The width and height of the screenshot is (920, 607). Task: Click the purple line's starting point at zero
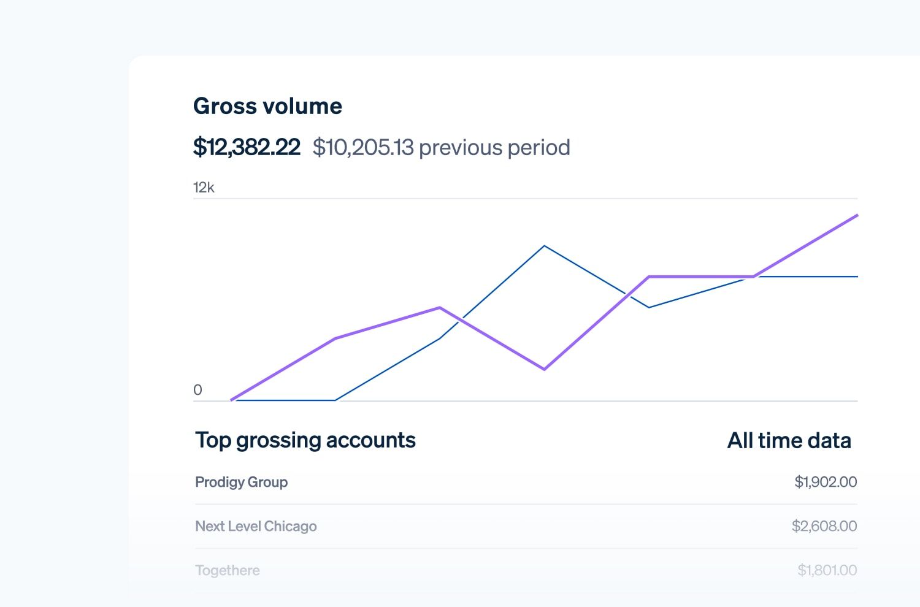pos(232,400)
